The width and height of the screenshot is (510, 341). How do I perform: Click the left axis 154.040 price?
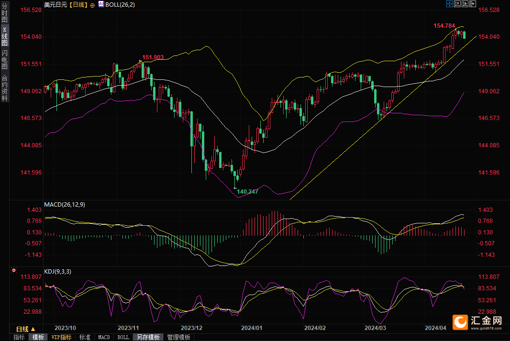31,36
